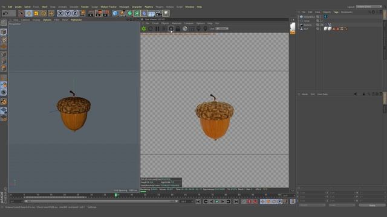Viewport: 387px width, 217px height.
Task: Click the second pin-shaped picker icon in Live Viewer
Action: 206,29
